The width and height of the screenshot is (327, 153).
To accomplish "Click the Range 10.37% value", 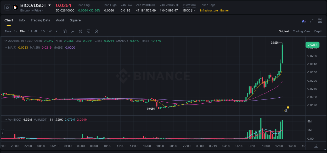I will click(156, 41).
